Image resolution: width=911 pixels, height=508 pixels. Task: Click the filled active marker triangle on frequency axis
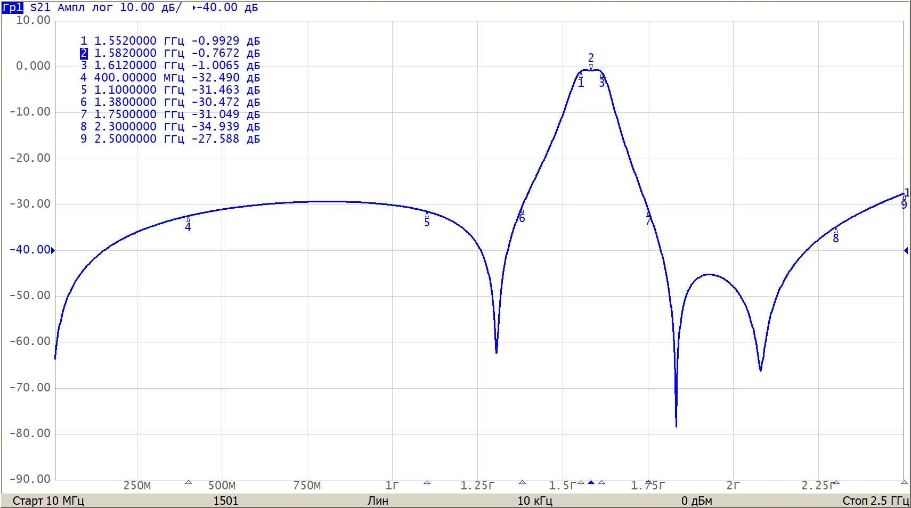click(x=591, y=482)
